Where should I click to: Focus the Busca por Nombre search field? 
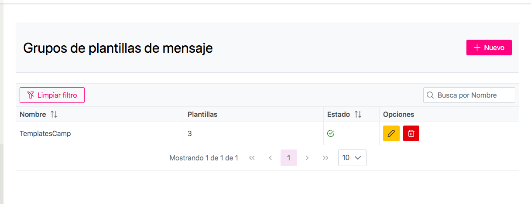tap(474, 95)
